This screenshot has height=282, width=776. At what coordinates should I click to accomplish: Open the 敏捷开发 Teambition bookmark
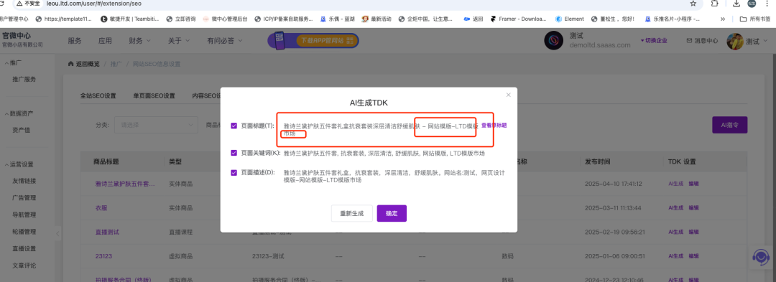[x=129, y=19]
